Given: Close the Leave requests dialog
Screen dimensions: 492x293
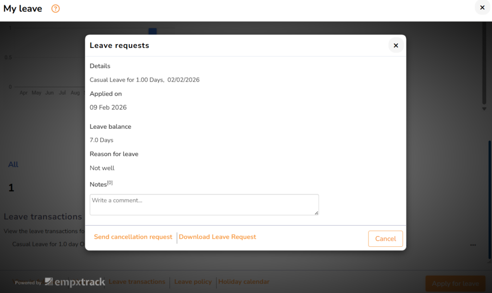Looking at the screenshot, I should 396,46.
